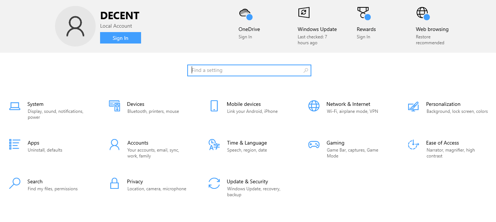The image size is (496, 222).
Task: Open the Personalization category title
Action: (443, 104)
